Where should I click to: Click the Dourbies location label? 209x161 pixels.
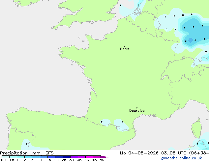tap(137, 110)
